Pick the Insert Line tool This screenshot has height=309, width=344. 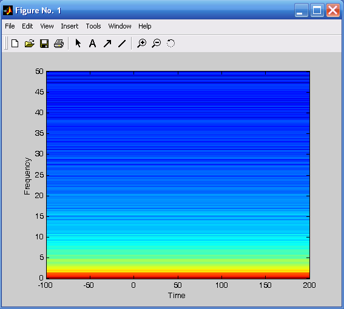pyautogui.click(x=122, y=44)
